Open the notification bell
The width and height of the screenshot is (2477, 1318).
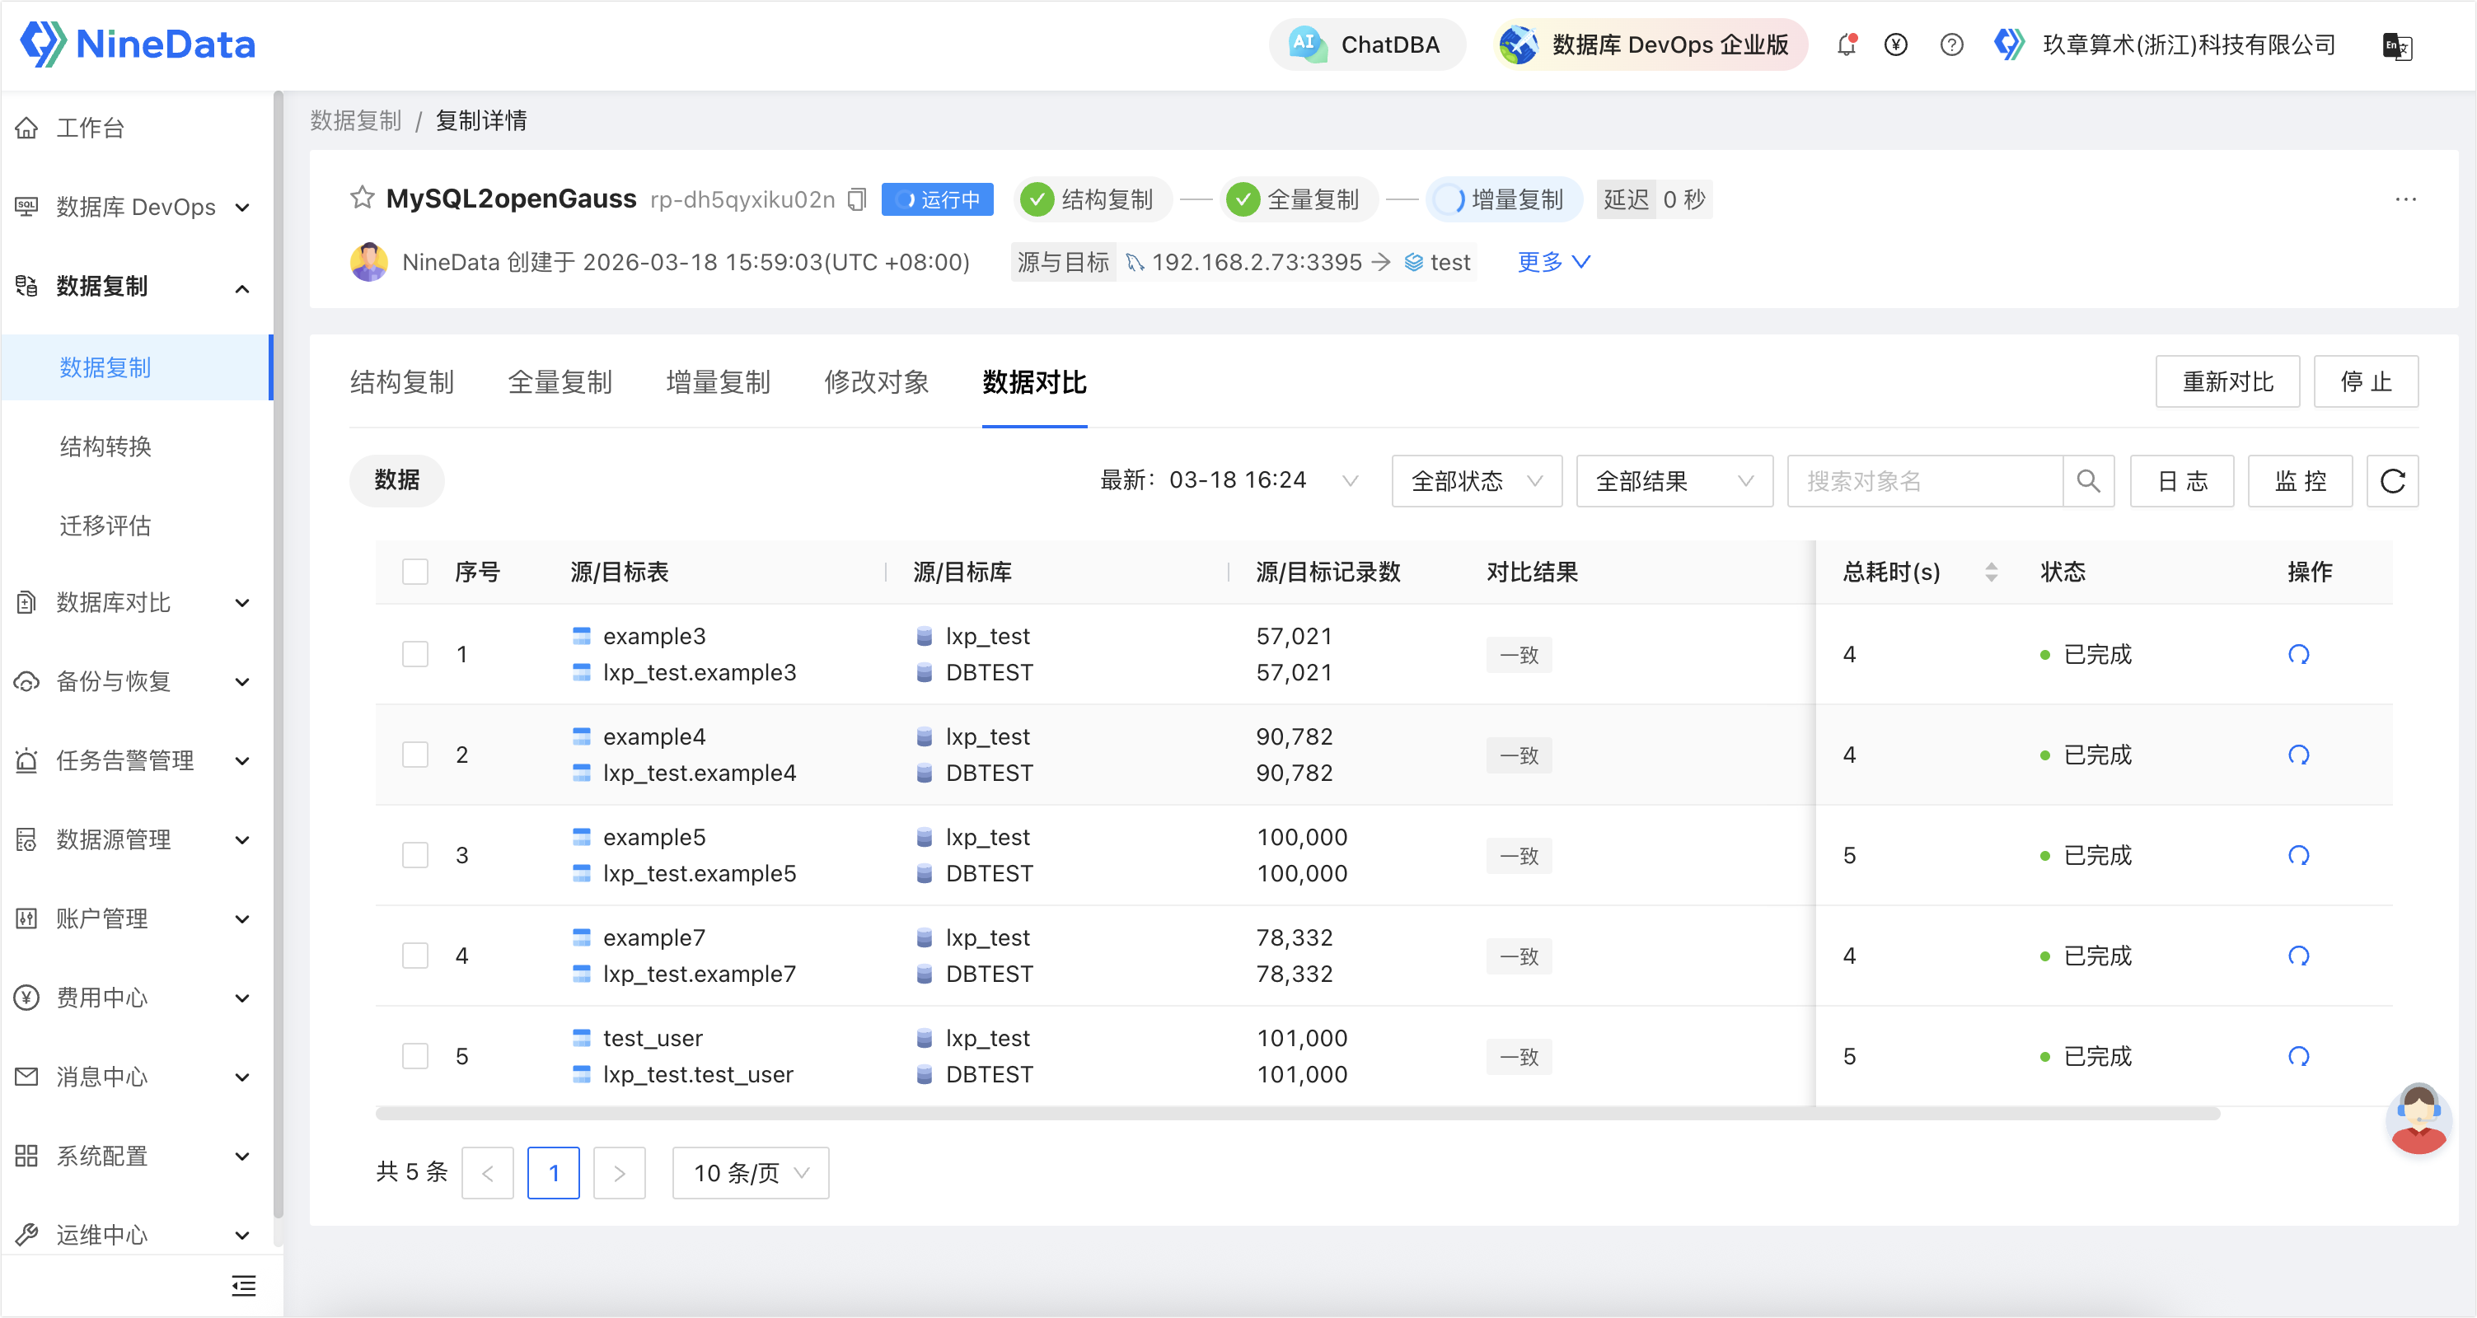click(x=1846, y=44)
